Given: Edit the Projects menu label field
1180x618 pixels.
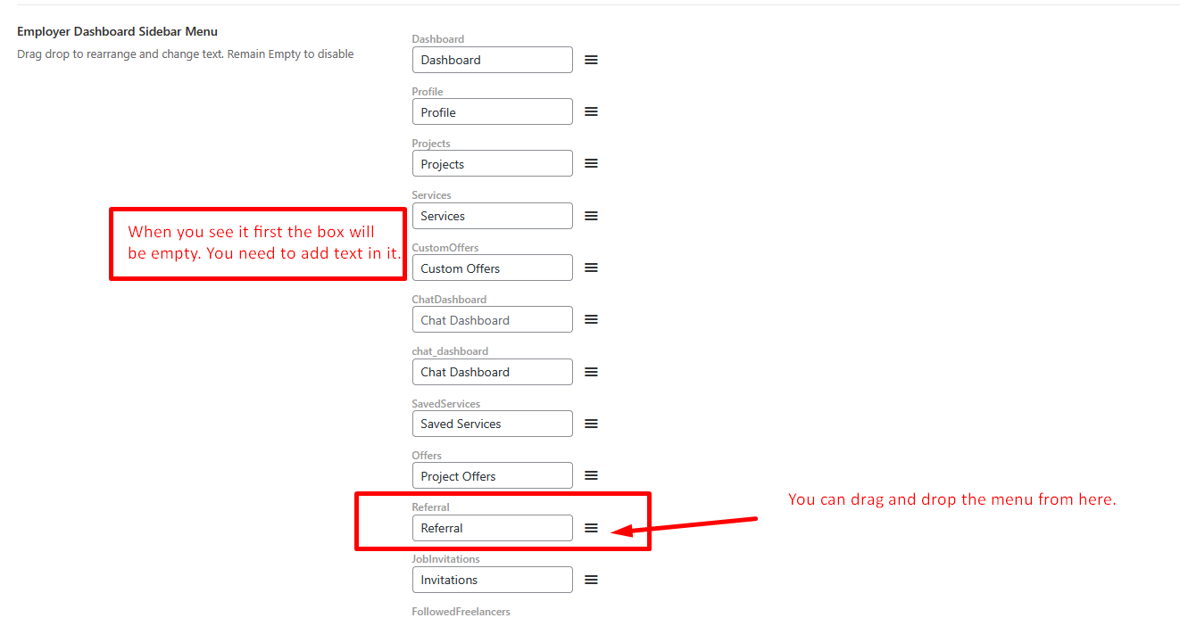Looking at the screenshot, I should coord(493,163).
